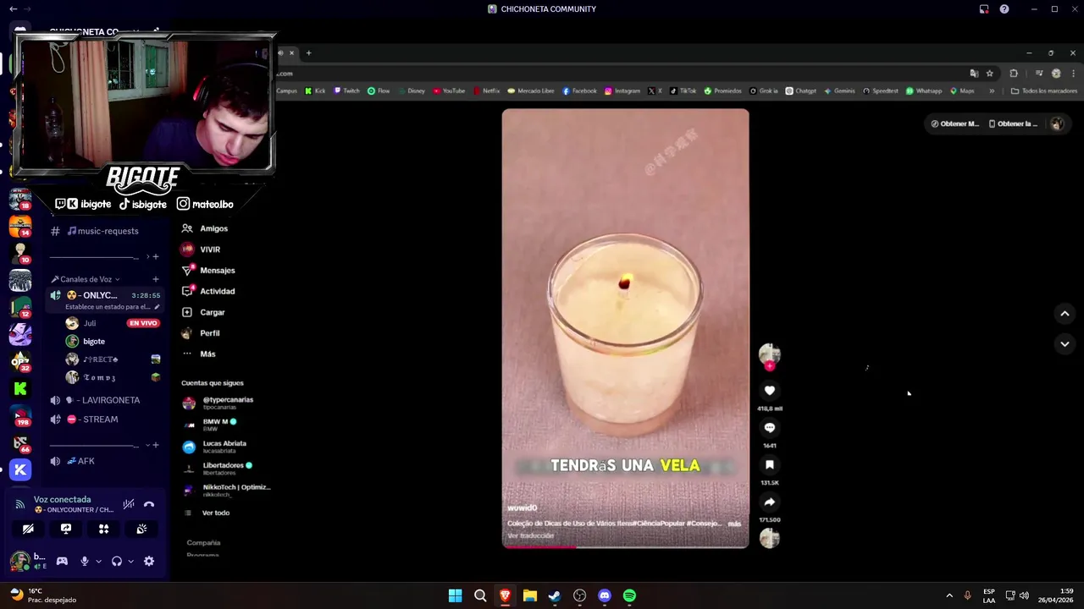The width and height of the screenshot is (1084, 609).
Task: Click the Obtener la... app button
Action: tap(1013, 123)
